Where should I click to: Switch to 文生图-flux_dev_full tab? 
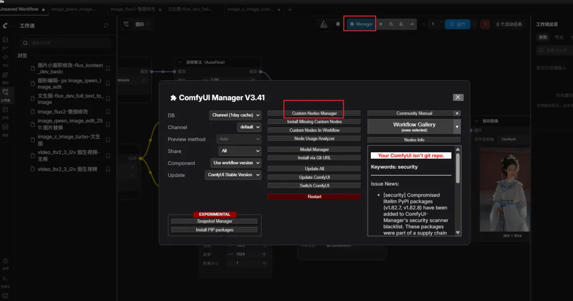pyautogui.click(x=190, y=9)
